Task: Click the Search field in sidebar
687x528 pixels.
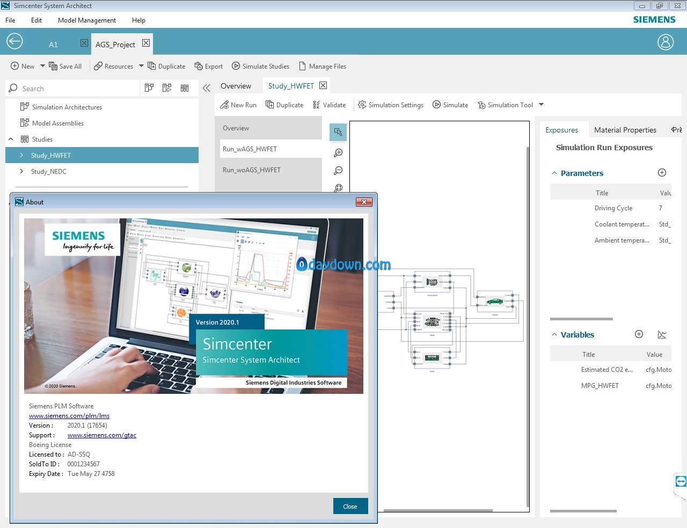Action: point(72,88)
